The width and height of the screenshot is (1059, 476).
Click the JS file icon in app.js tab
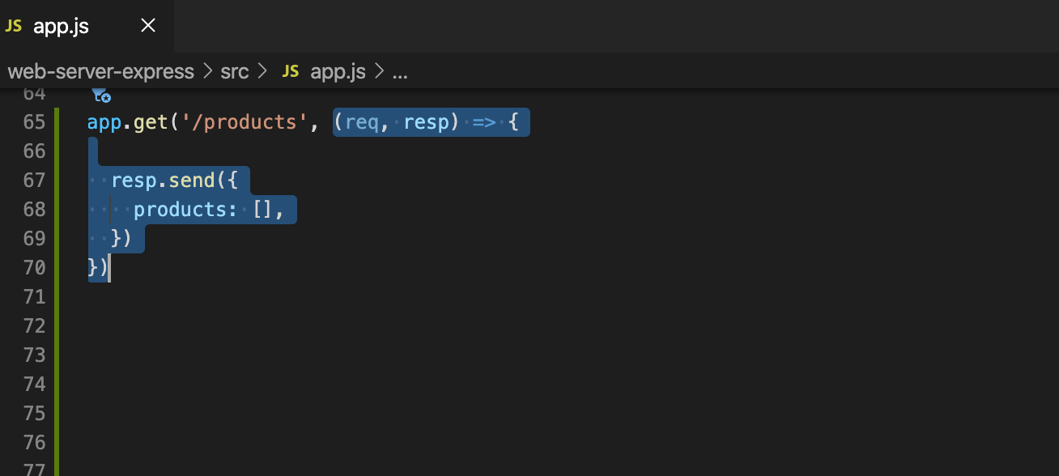pos(14,26)
